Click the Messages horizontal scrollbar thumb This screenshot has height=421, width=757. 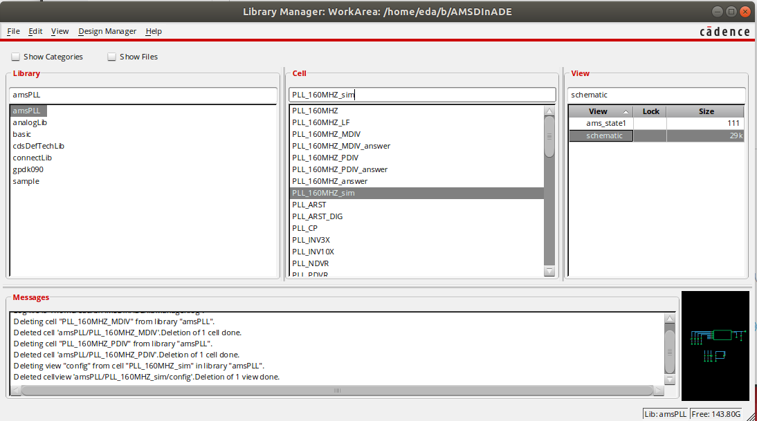point(337,391)
